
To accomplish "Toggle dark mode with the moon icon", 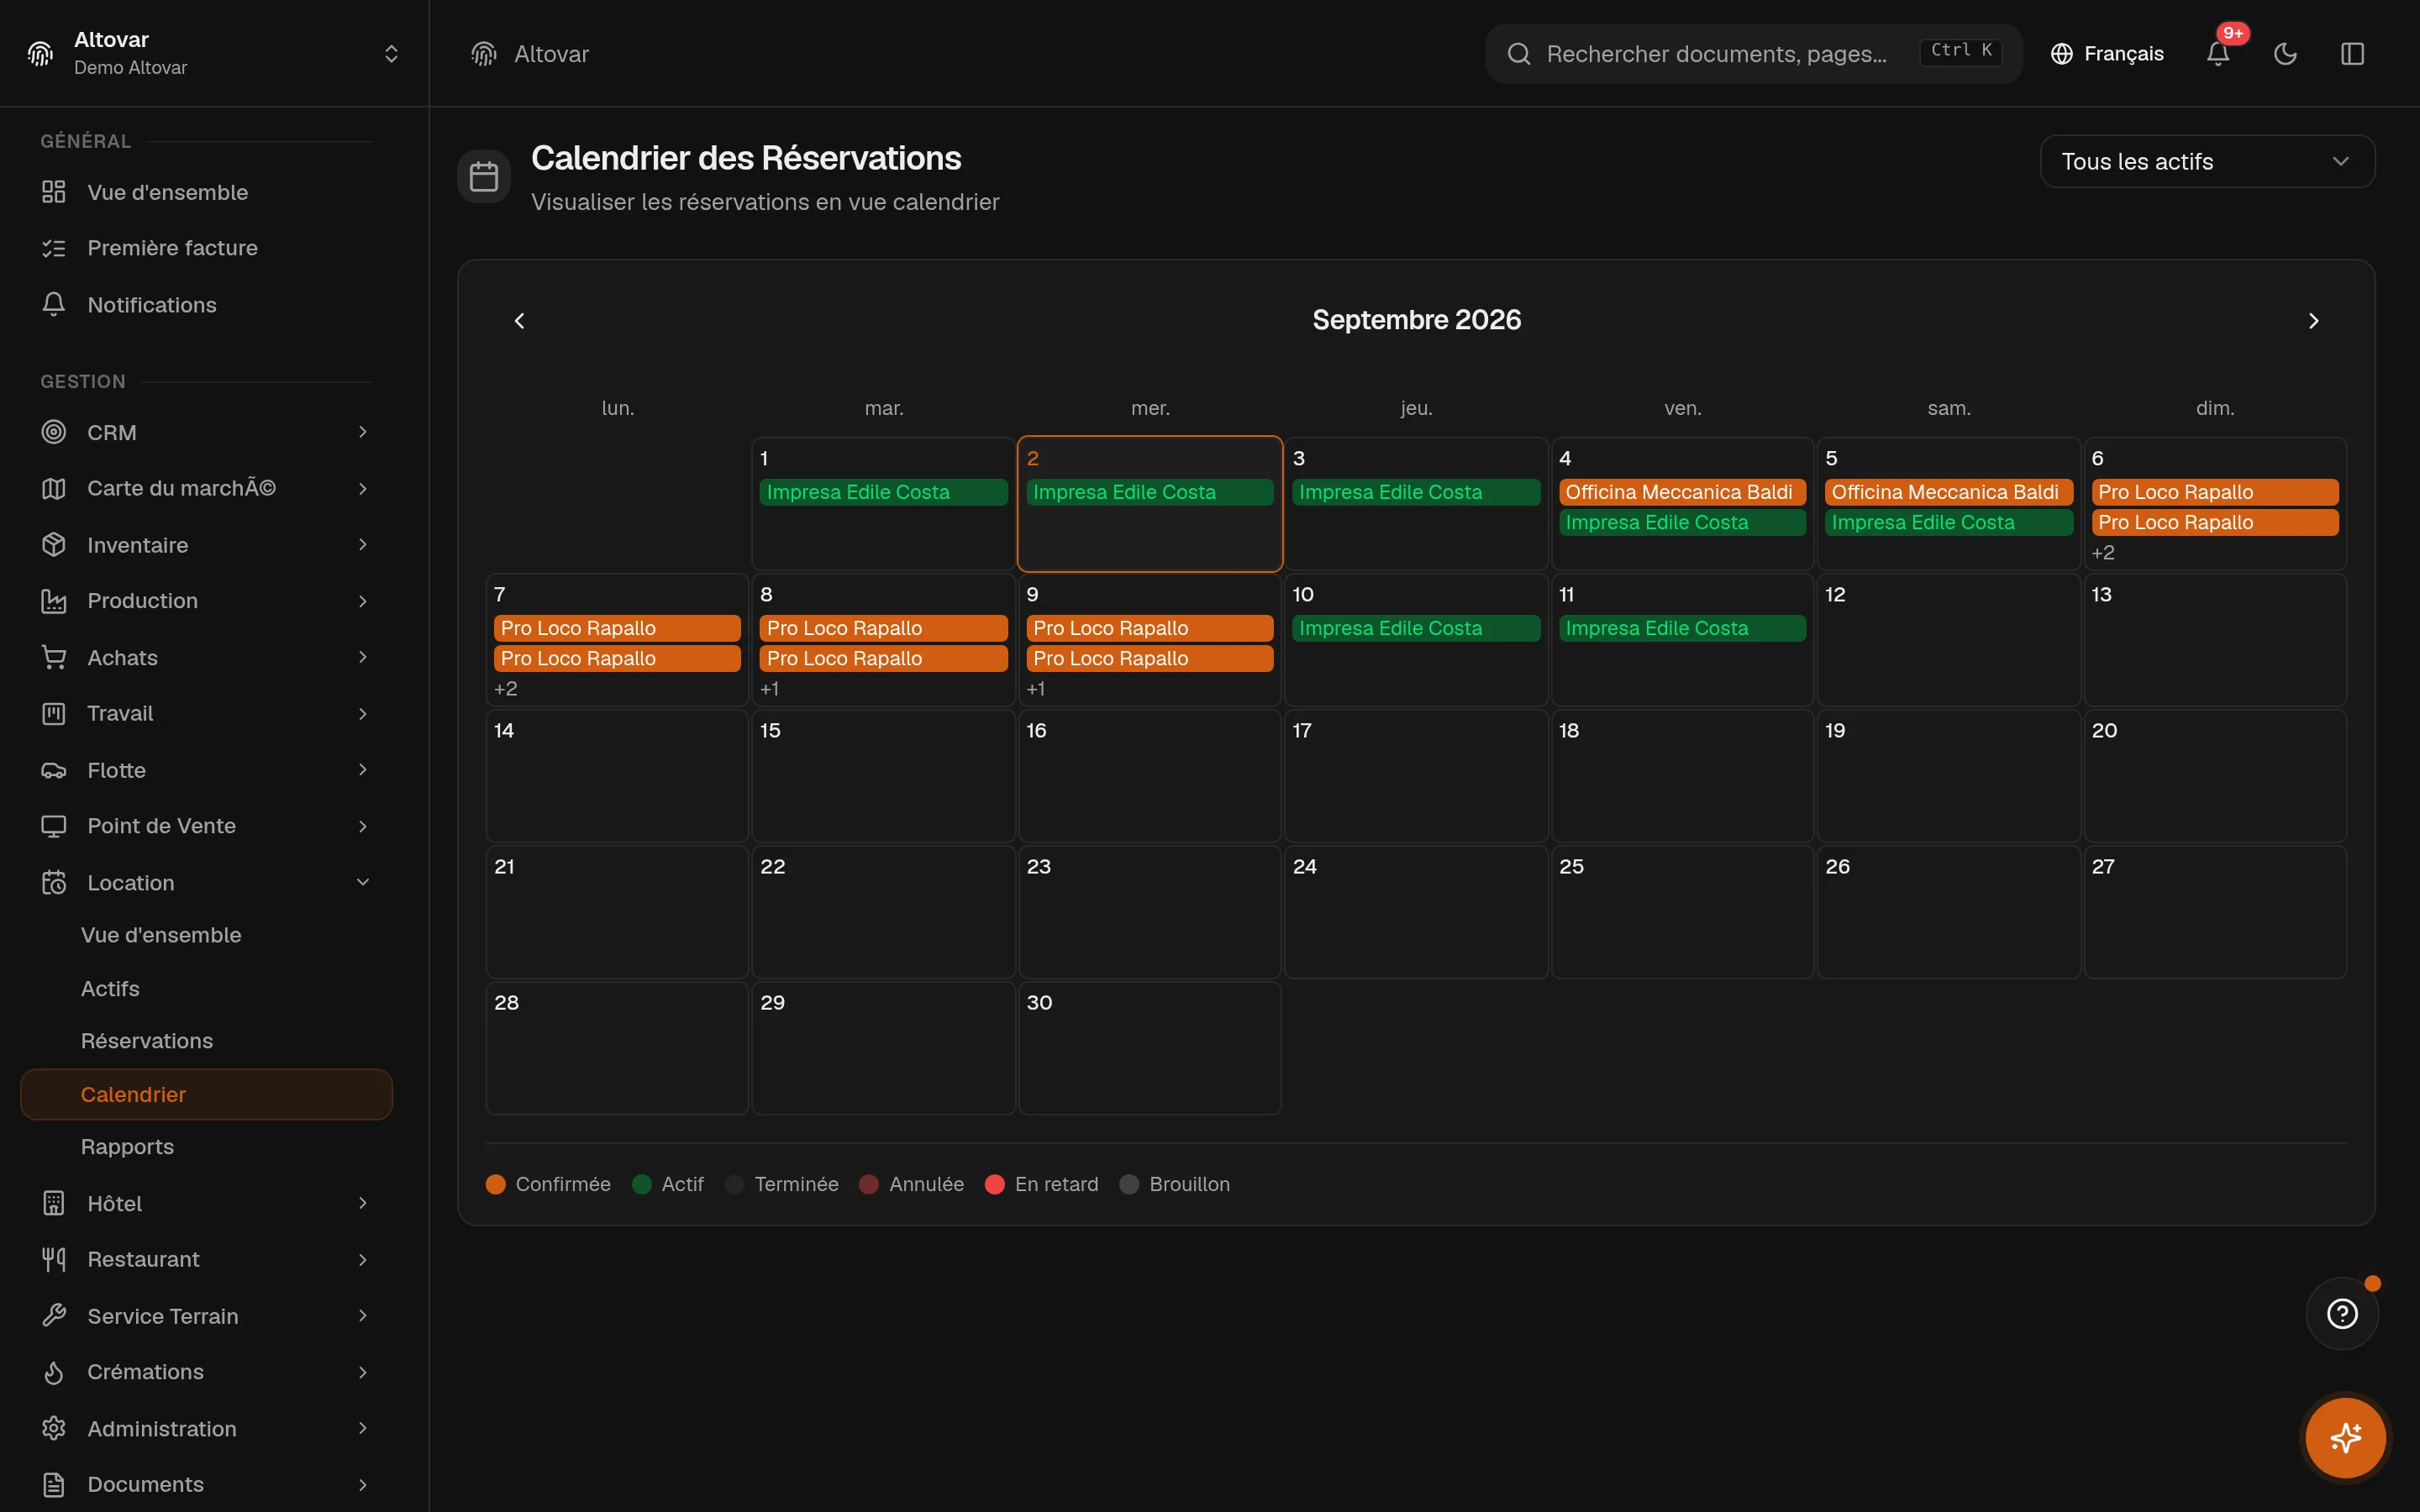I will point(2285,54).
